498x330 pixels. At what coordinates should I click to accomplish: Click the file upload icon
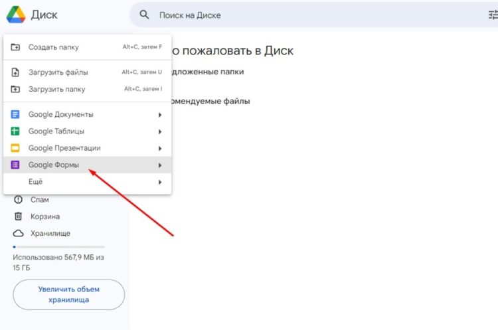15,72
